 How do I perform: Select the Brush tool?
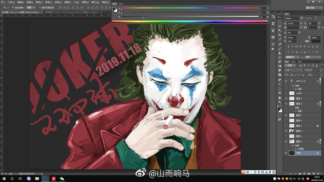pyautogui.click(x=279, y=49)
